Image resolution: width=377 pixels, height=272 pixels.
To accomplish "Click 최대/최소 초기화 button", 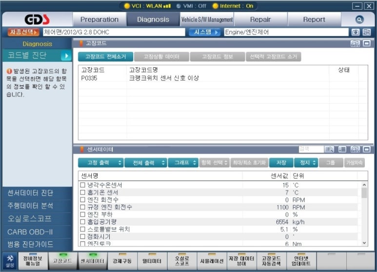I will point(249,163).
